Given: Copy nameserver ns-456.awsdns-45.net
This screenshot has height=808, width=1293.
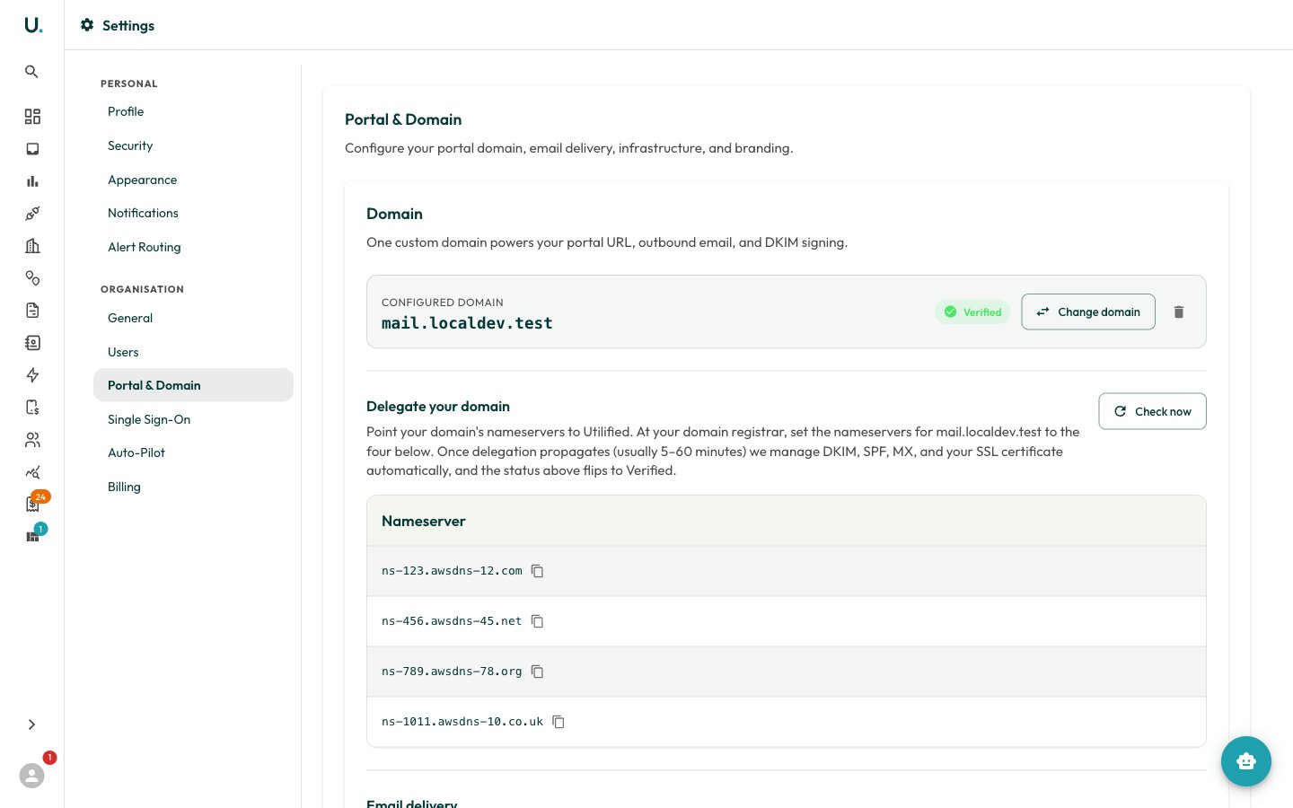Looking at the screenshot, I should pyautogui.click(x=537, y=621).
